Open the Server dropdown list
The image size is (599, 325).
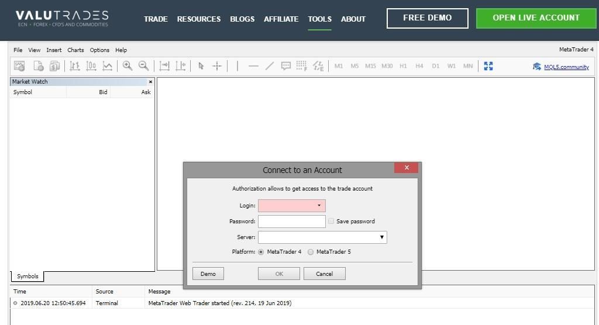(381, 237)
